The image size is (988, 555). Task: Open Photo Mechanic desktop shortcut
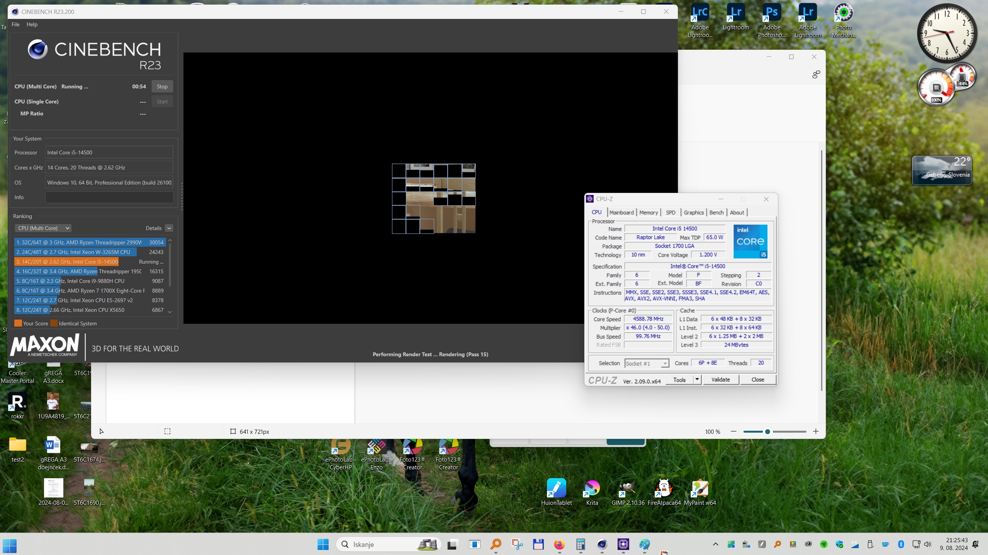844,21
